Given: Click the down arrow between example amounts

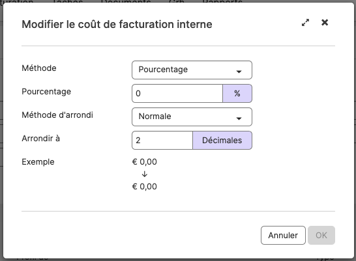Looking at the screenshot, I should click(x=144, y=174).
